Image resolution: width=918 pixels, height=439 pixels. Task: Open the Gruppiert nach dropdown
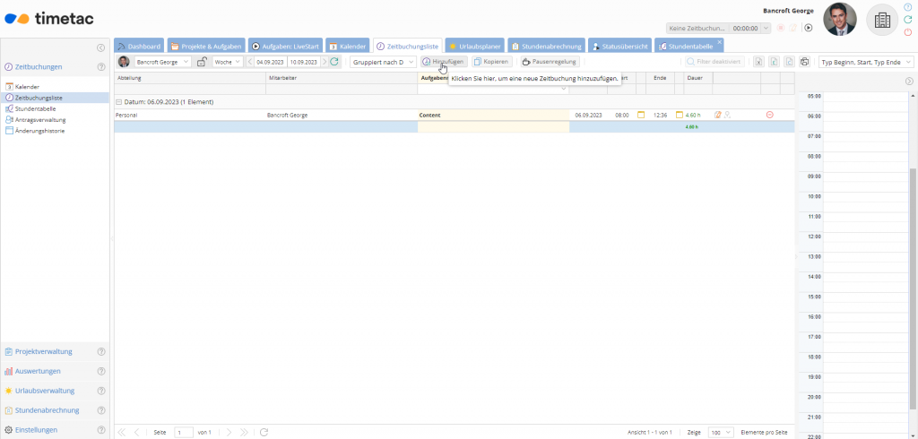point(382,62)
